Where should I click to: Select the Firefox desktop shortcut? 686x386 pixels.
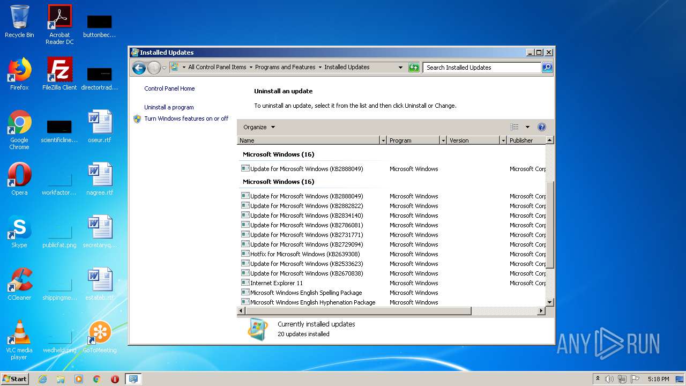point(19,74)
